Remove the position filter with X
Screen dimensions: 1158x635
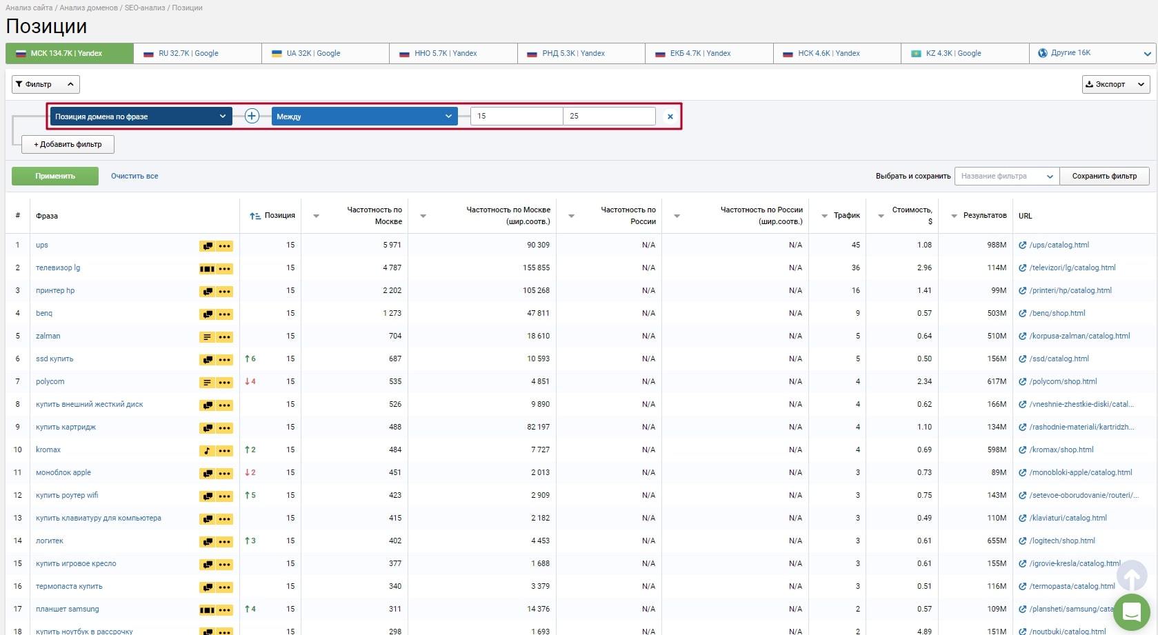click(670, 117)
